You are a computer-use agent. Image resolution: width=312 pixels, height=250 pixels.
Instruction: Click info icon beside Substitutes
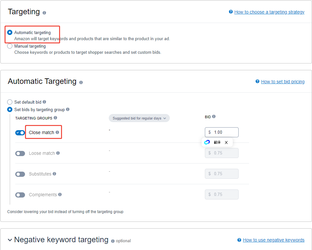pyautogui.click(x=55, y=174)
